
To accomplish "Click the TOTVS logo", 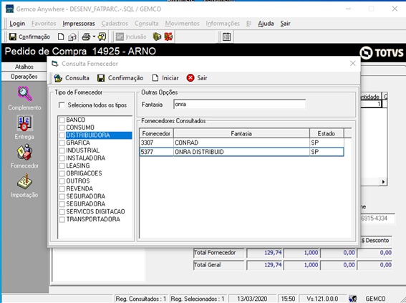I will coord(382,52).
